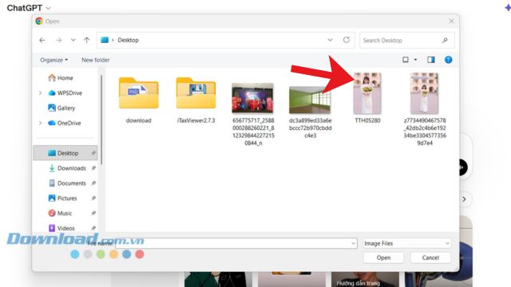This screenshot has width=511, height=287.
Task: Go up one folder level
Action: point(87,41)
